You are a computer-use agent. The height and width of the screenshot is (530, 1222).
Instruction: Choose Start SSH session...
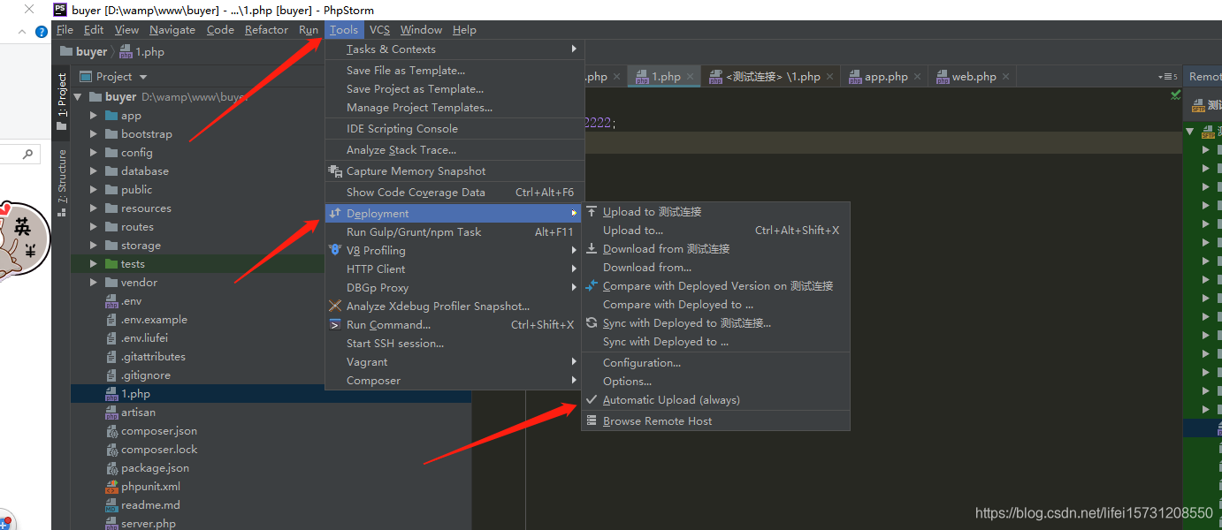pos(395,344)
